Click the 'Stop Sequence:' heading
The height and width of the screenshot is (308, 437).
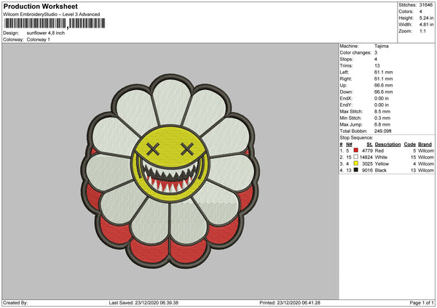pos(356,137)
